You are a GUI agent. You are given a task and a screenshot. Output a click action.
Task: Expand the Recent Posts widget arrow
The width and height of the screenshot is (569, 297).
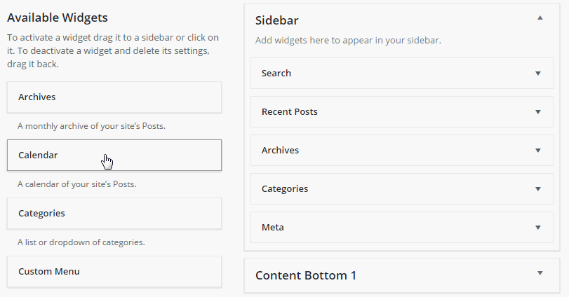point(538,112)
